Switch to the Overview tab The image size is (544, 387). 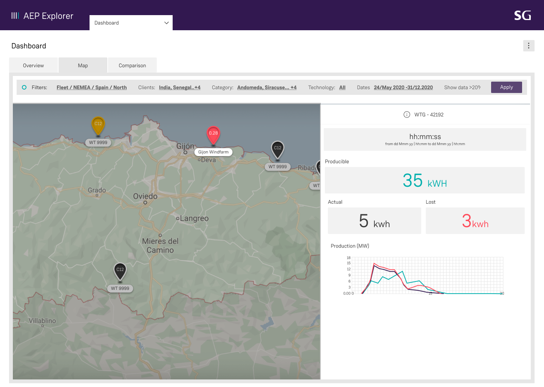34,65
